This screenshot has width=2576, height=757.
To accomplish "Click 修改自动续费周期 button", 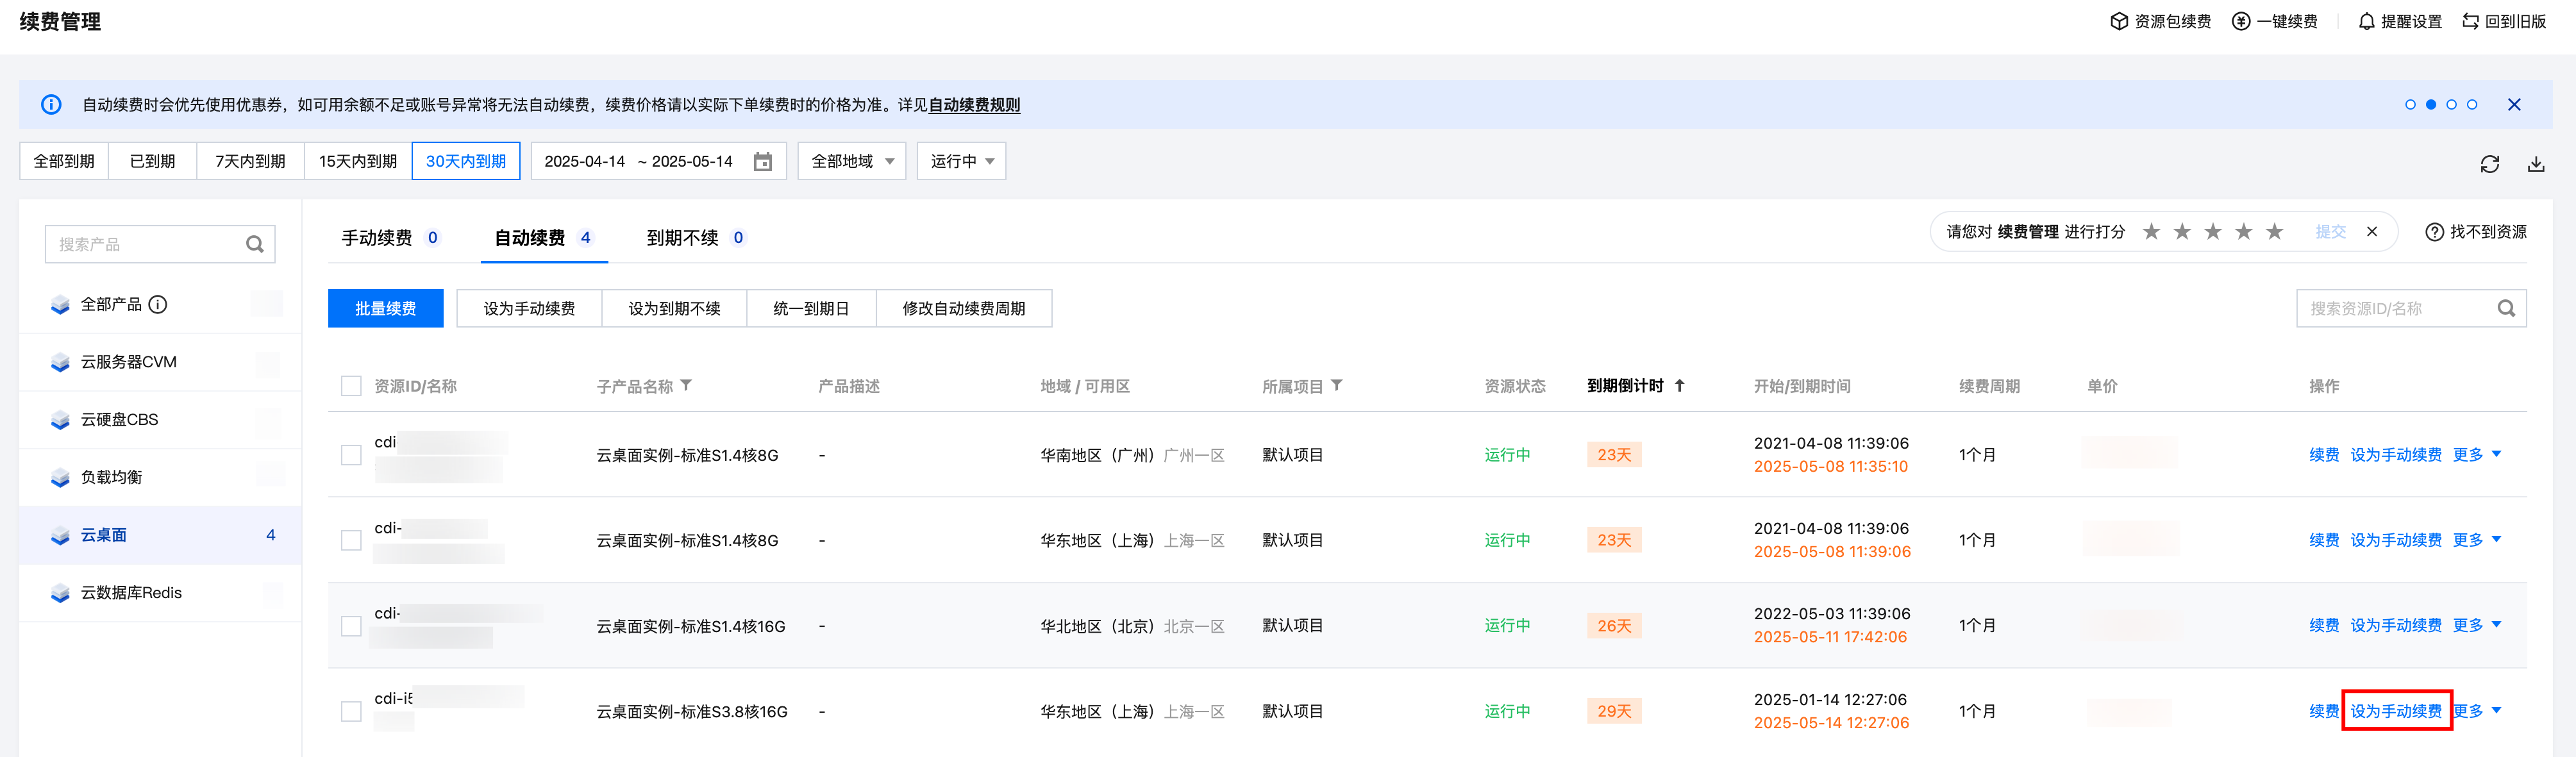I will 964,308.
